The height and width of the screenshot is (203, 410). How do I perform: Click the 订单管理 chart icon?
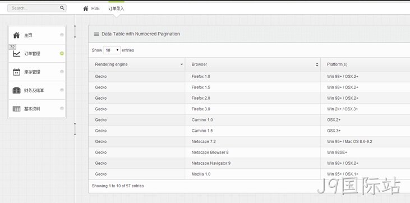pyautogui.click(x=16, y=54)
